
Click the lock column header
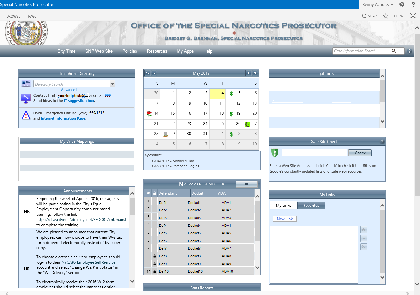154,193
